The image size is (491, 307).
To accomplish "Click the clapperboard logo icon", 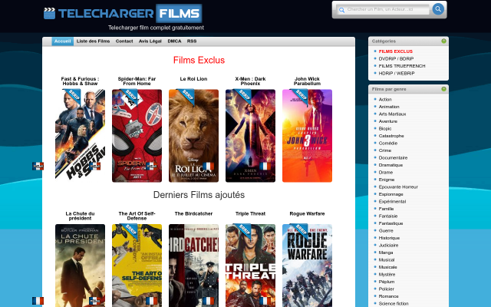I will click(49, 14).
